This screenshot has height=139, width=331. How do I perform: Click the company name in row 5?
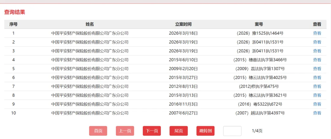[x=90, y=69]
